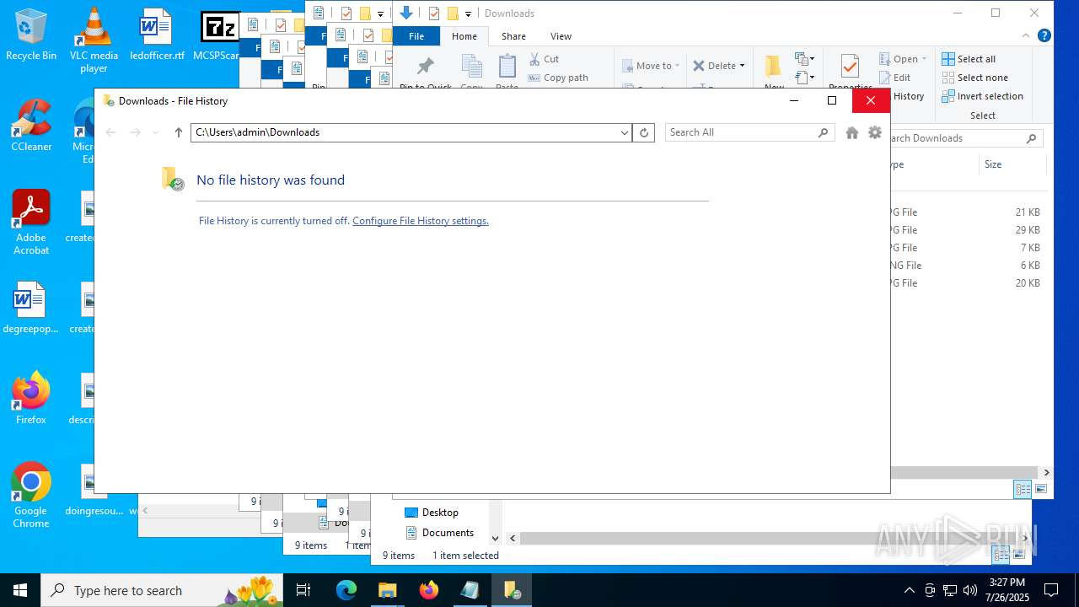
Task: Collapse the explorer ribbon with chevron
Action: click(1026, 36)
